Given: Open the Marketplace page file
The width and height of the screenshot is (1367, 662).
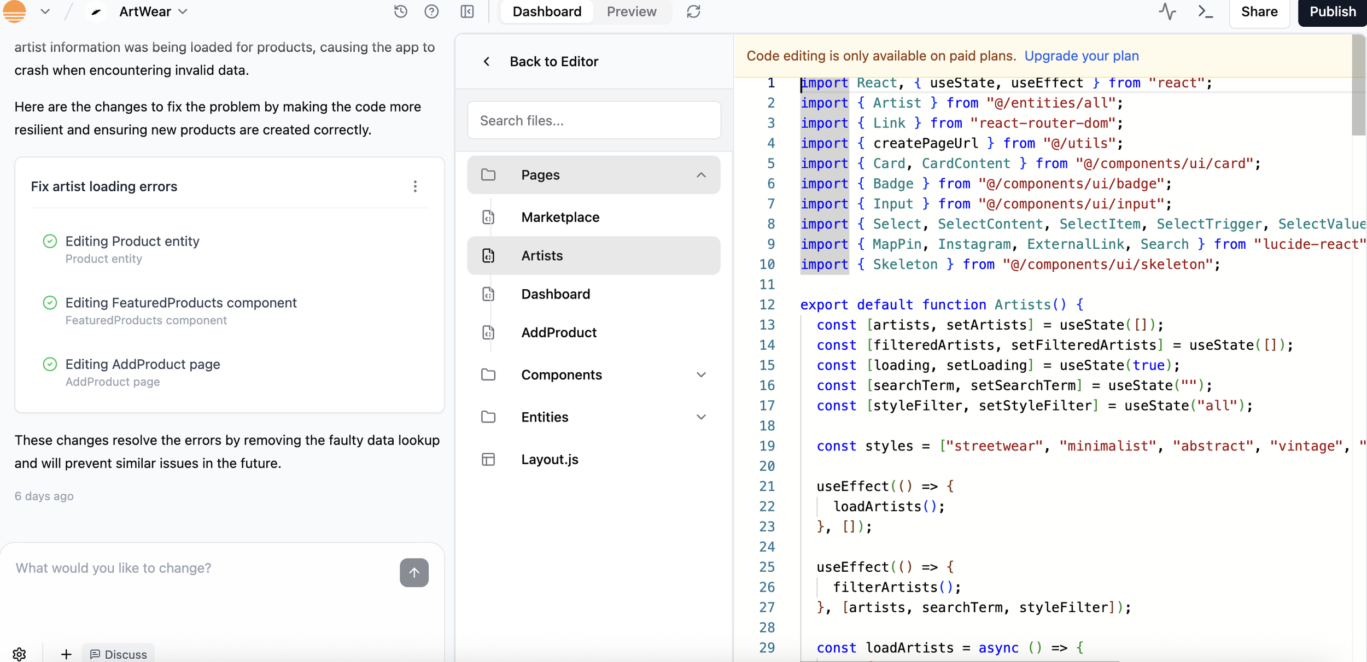Looking at the screenshot, I should tap(560, 217).
